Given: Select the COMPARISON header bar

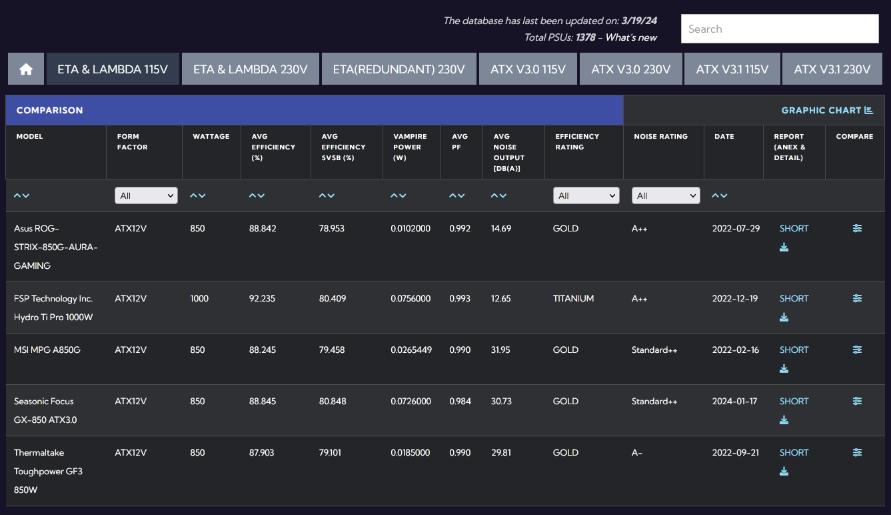Looking at the screenshot, I should (315, 110).
